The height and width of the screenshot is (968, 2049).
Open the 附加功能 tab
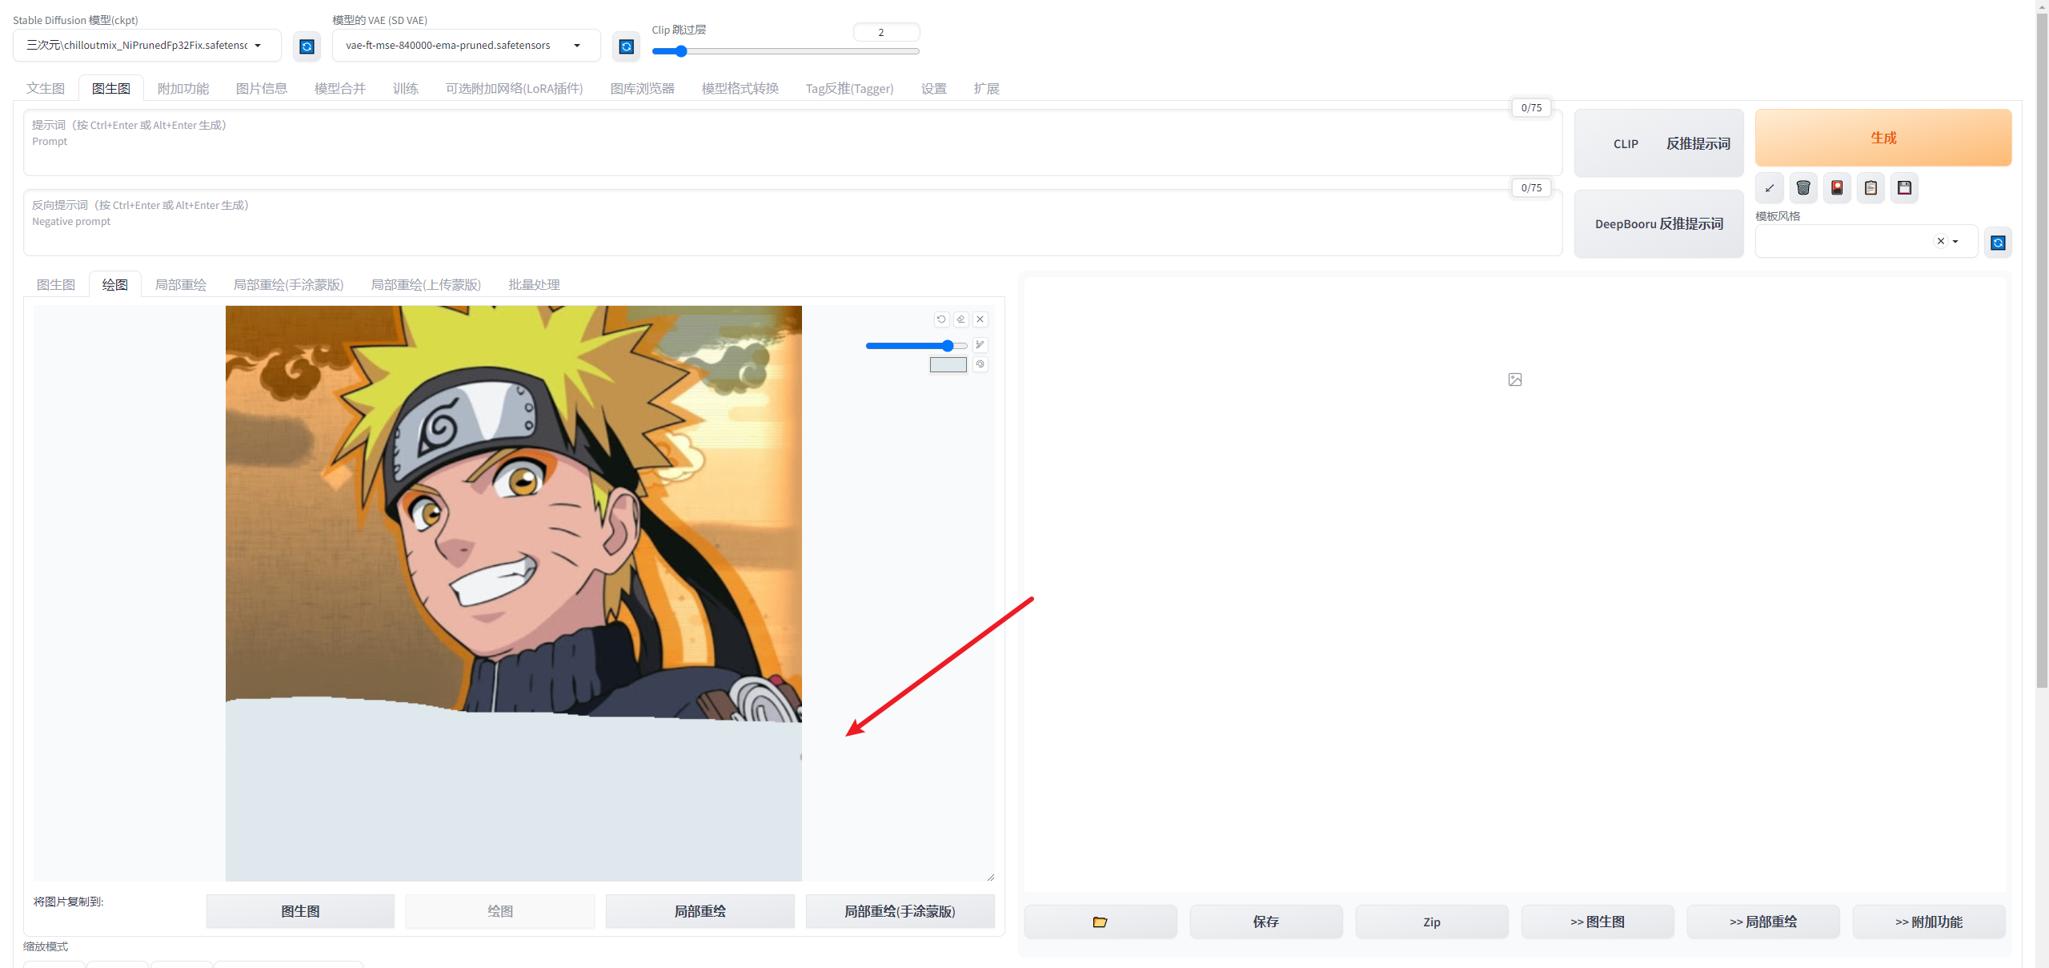(x=183, y=89)
